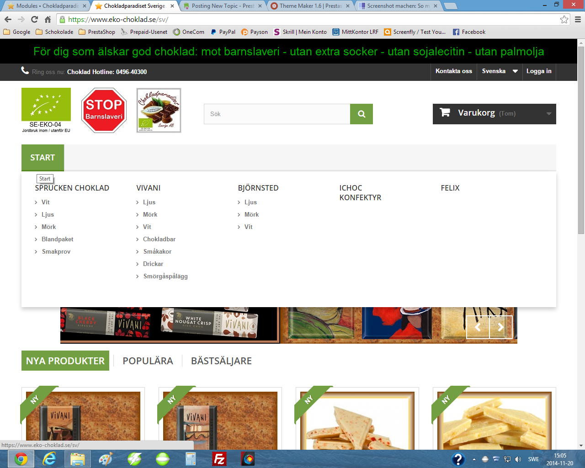585x468 pixels.
Task: Show next slide with right arrow
Action: point(501,327)
